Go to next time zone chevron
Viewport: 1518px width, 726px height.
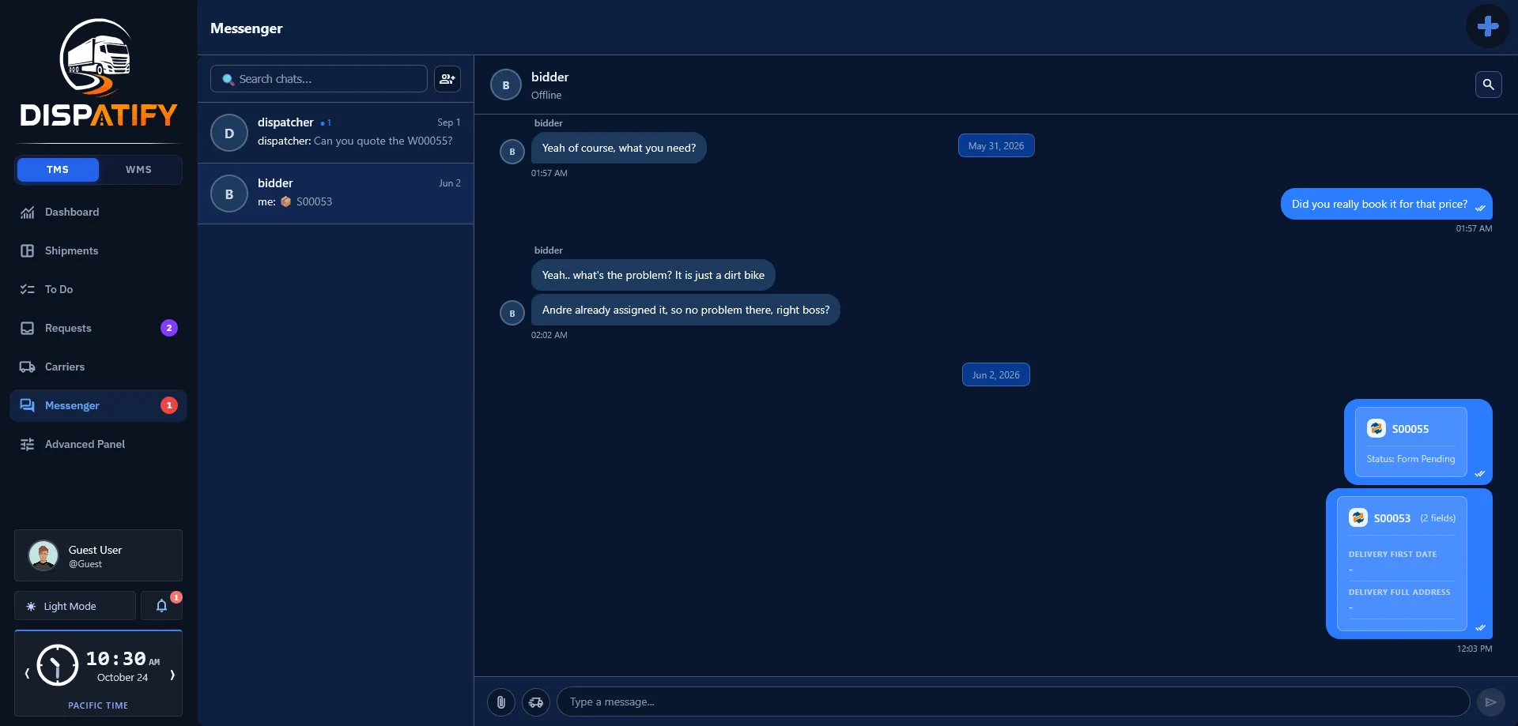pos(172,674)
